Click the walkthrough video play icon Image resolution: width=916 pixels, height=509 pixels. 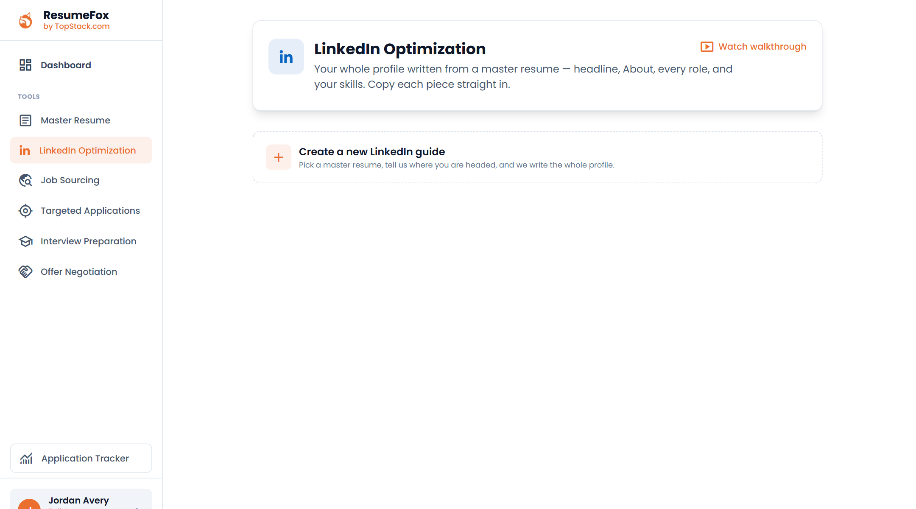(707, 47)
